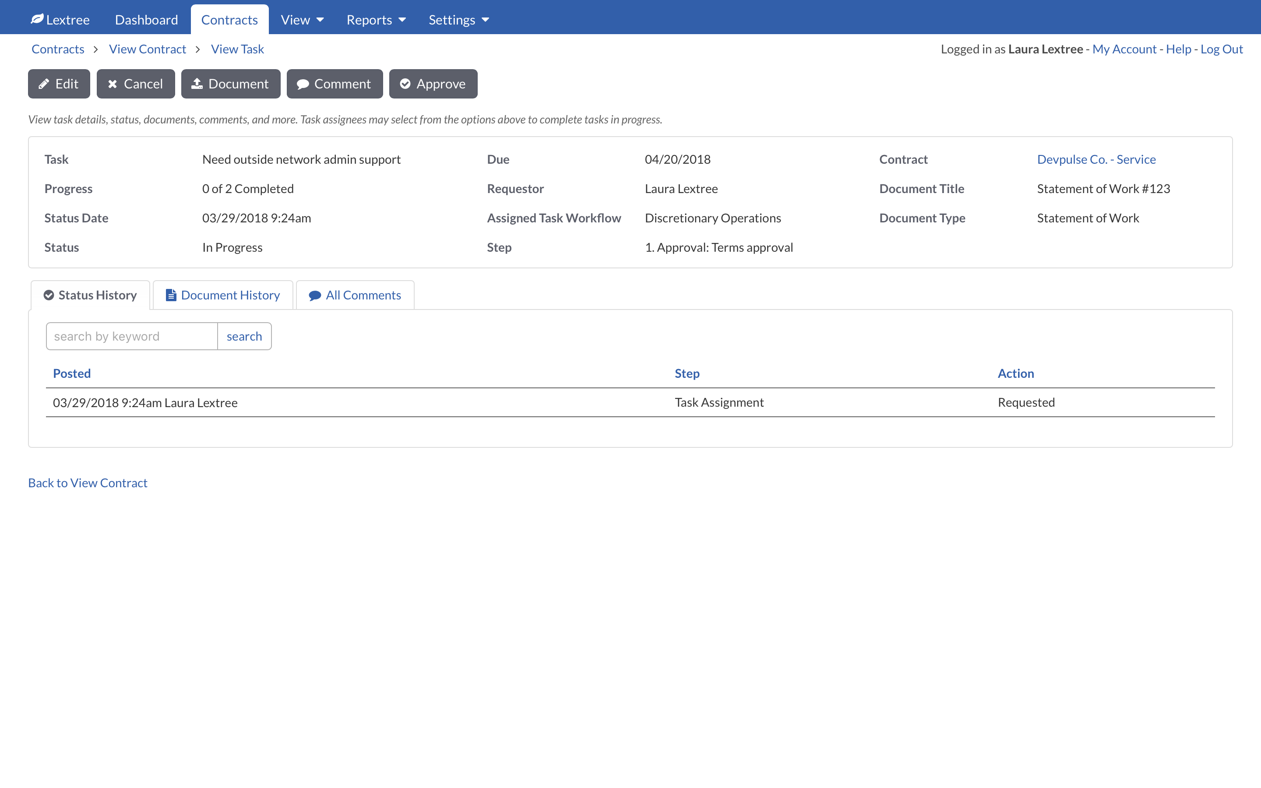
Task: Select the Contracts nav tab
Action: (230, 20)
